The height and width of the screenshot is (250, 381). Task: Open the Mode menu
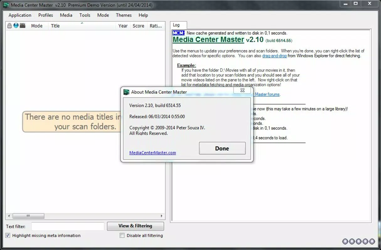pyautogui.click(x=103, y=15)
